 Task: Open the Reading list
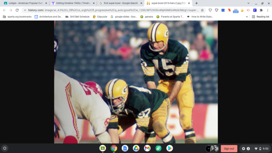[261, 17]
